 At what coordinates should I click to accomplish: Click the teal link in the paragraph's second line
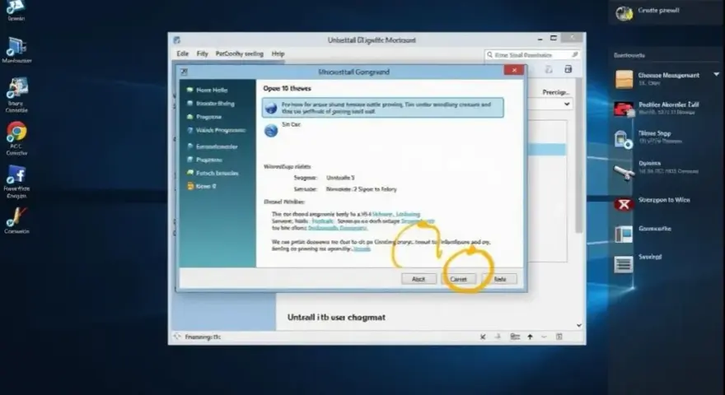(x=323, y=221)
